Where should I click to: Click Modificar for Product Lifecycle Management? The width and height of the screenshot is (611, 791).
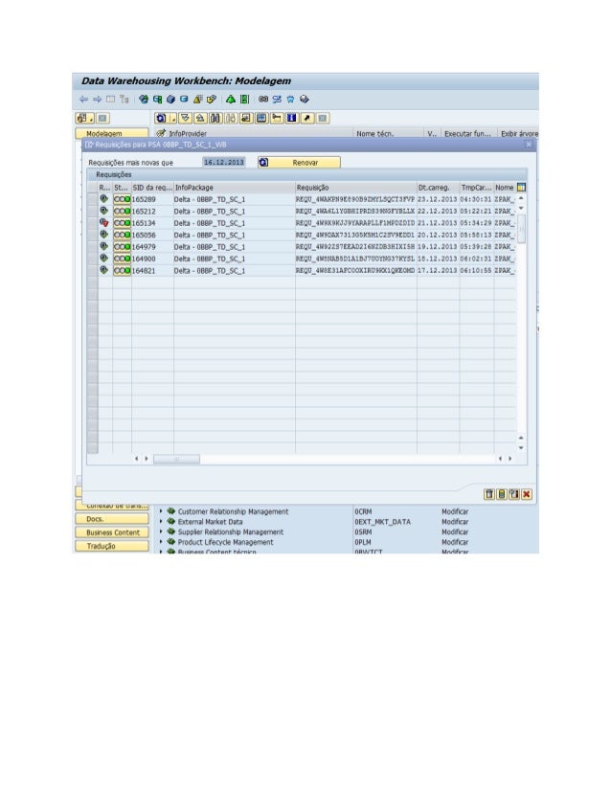455,541
